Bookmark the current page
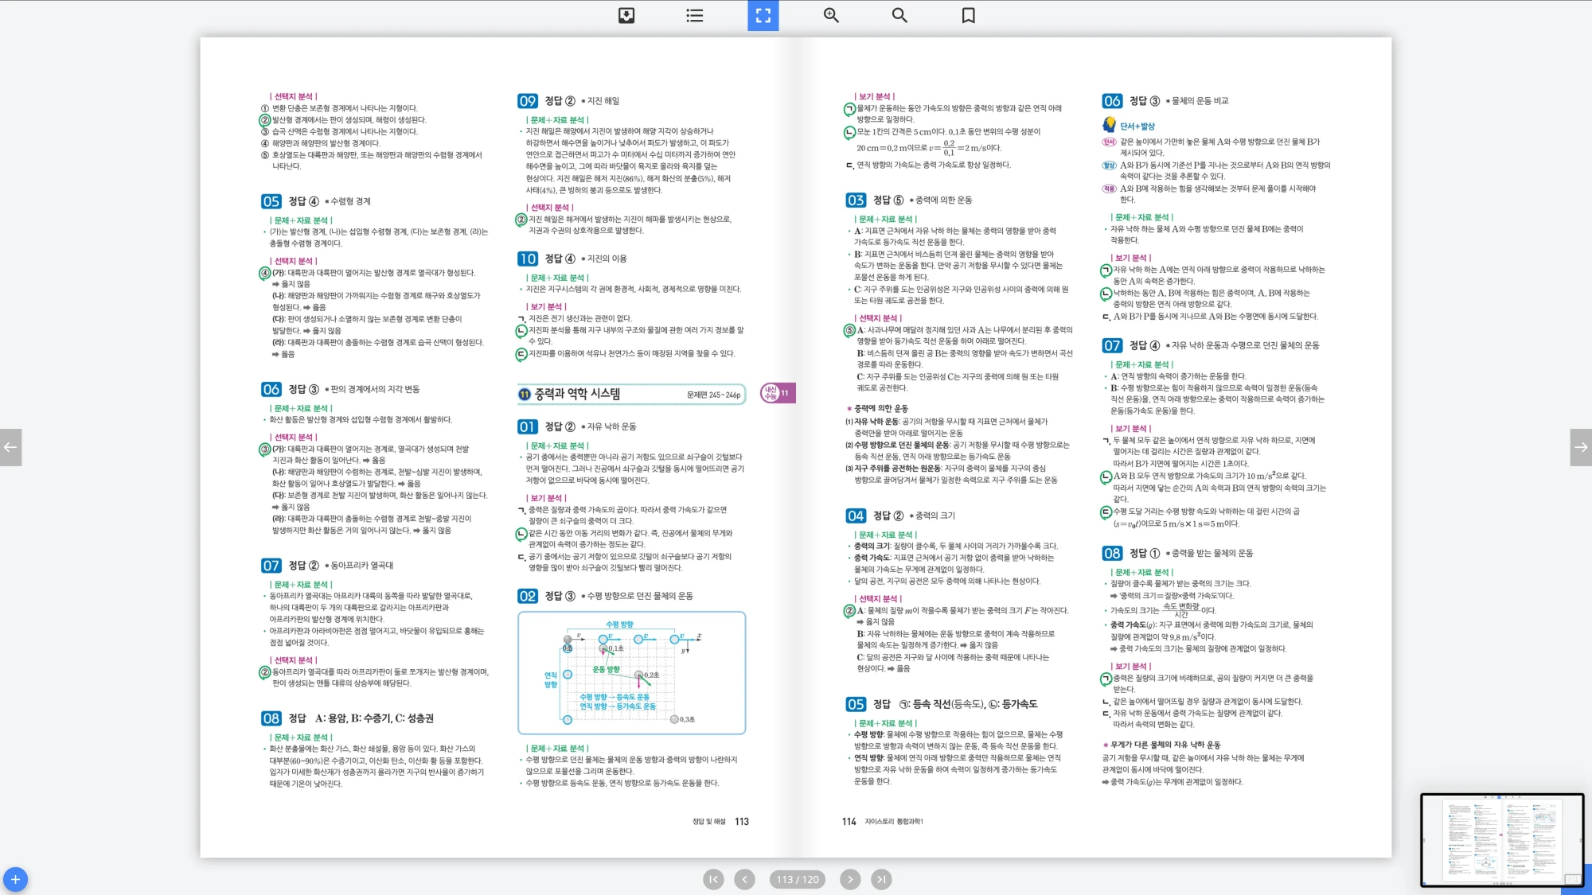Screen dimensions: 1592x895 pyautogui.click(x=968, y=15)
